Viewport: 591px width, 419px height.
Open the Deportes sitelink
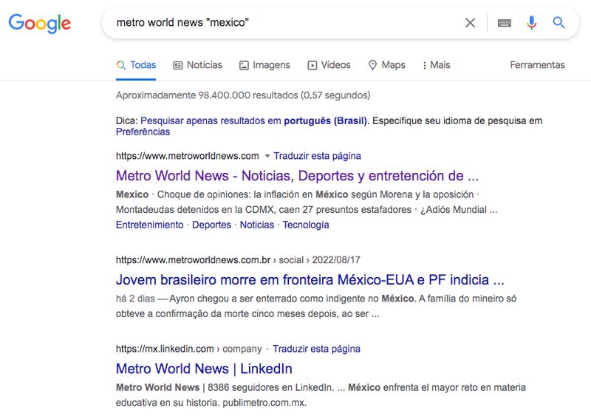[211, 225]
